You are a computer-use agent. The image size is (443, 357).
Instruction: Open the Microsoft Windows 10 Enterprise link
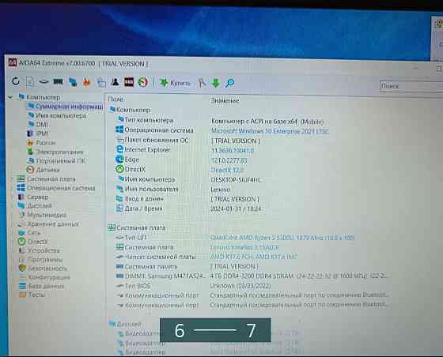(x=270, y=131)
